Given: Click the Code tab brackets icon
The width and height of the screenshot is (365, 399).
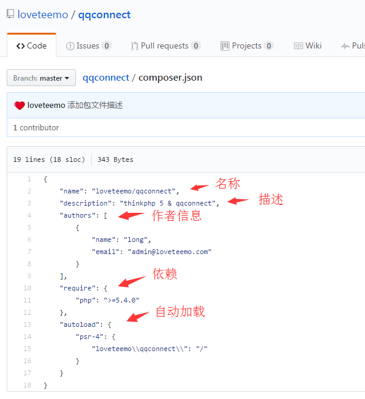Looking at the screenshot, I should (21, 46).
